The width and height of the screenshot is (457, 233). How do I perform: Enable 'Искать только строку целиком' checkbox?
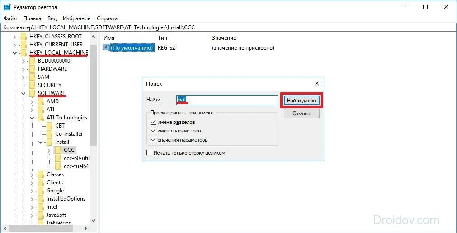click(x=150, y=153)
